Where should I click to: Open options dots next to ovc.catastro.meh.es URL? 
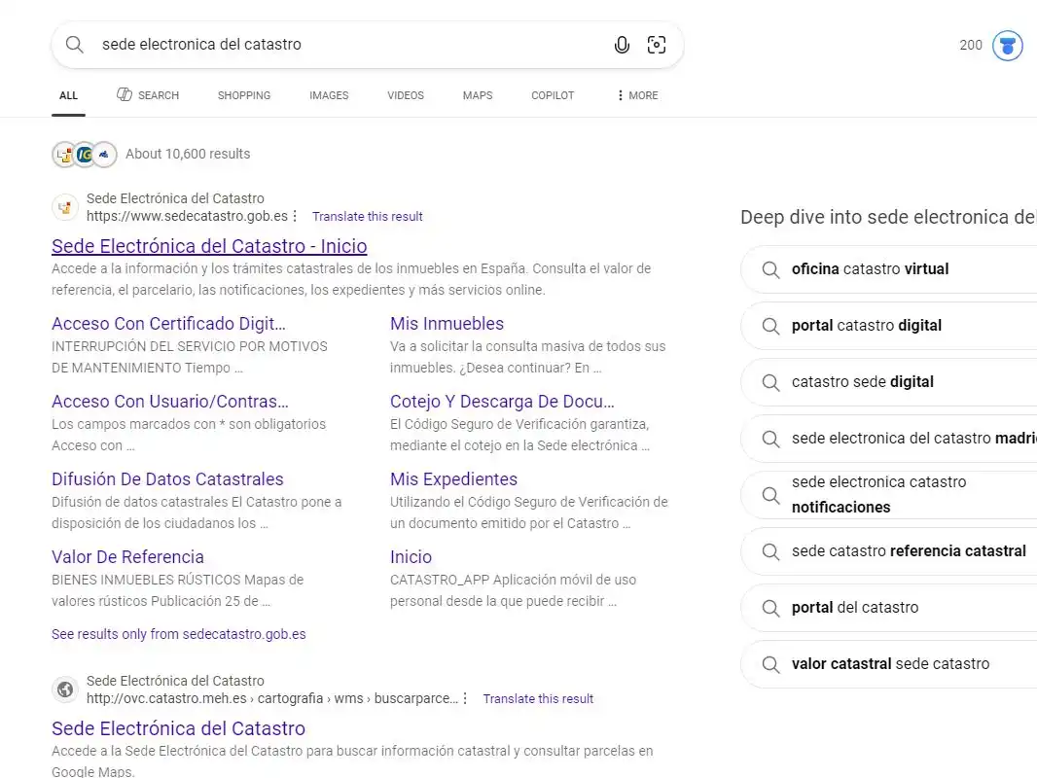click(466, 698)
